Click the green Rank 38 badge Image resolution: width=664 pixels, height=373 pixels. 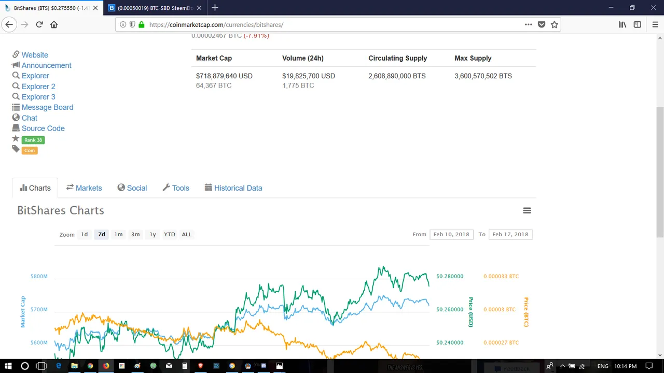33,140
